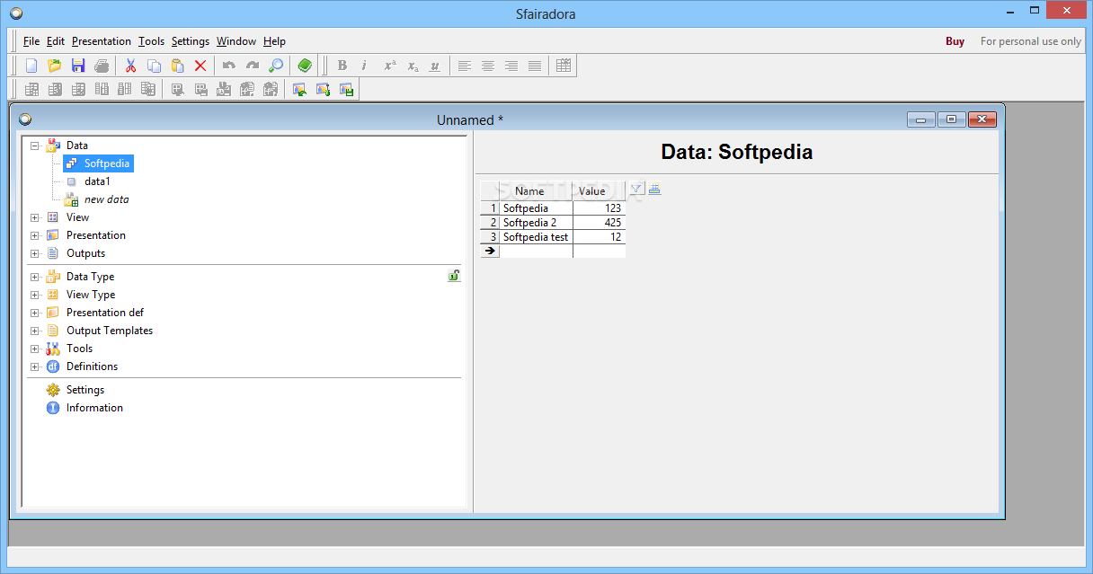Center align text icon
1093x574 pixels.
click(487, 66)
